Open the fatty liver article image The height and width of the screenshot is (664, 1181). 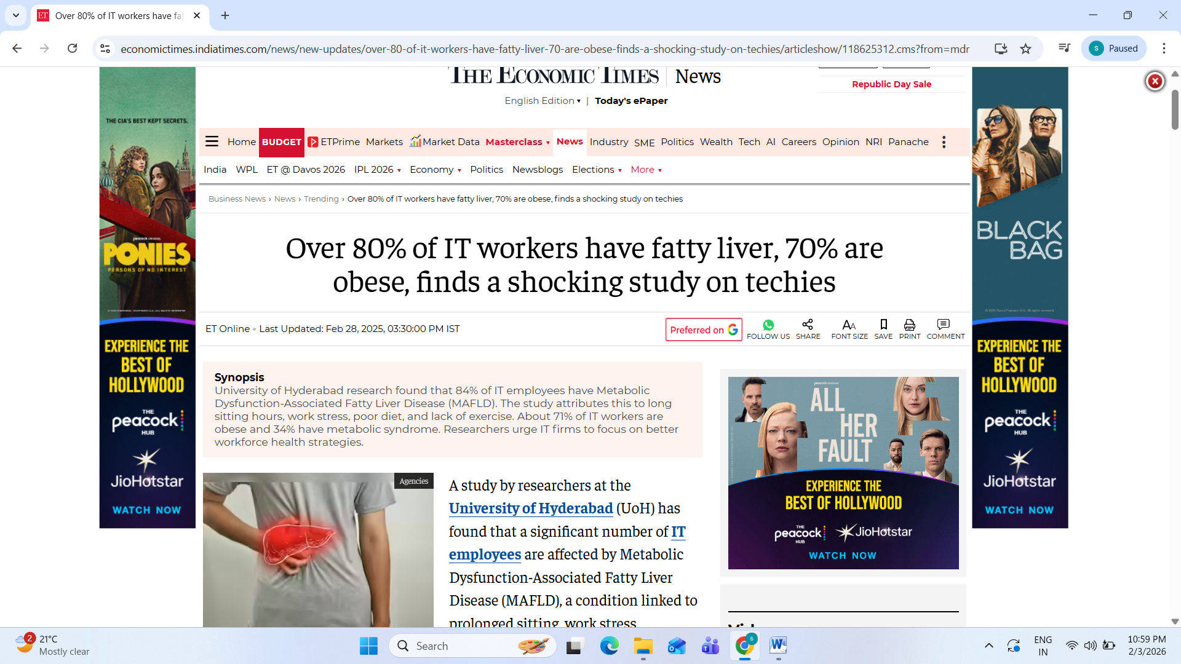pos(318,550)
